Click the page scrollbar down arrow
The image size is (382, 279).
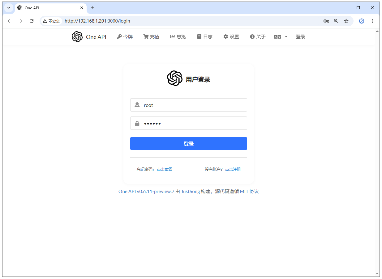click(x=377, y=273)
